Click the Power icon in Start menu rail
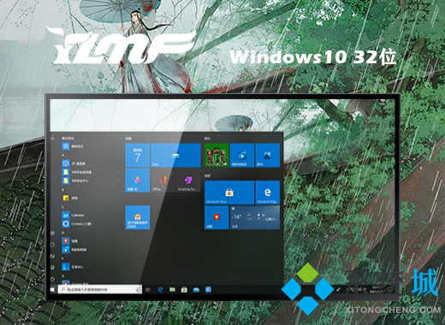 click(52, 279)
